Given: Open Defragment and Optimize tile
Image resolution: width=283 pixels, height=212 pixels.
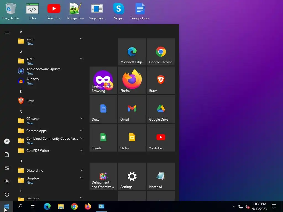Looking at the screenshot, I should click(103, 176).
